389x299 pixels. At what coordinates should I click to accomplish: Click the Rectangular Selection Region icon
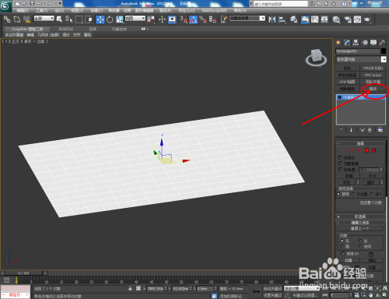(79, 19)
